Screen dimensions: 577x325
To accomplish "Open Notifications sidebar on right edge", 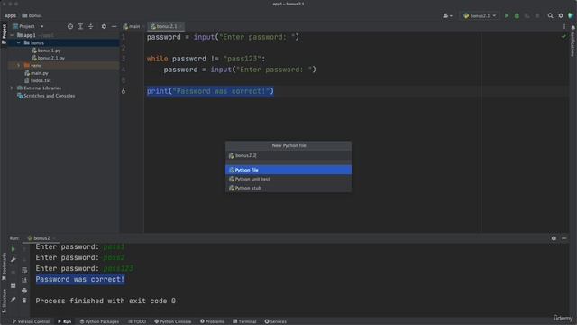I will [573, 42].
